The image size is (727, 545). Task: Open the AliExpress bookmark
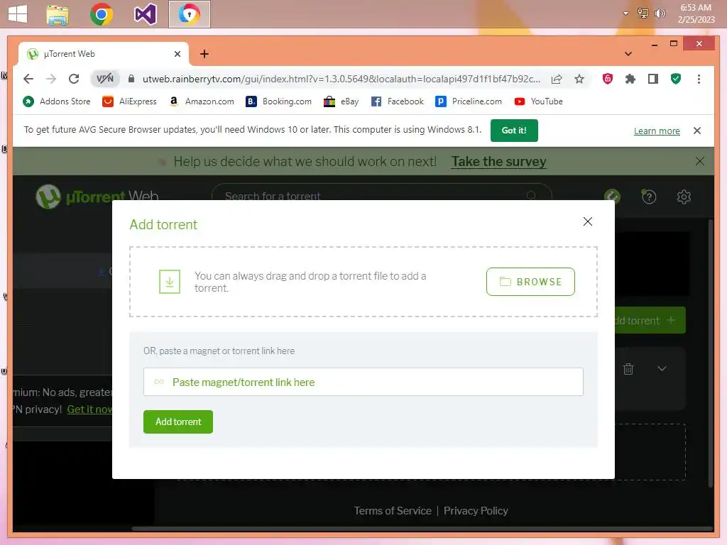(x=129, y=101)
